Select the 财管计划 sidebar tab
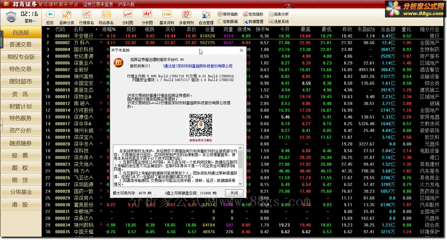 click(21, 106)
